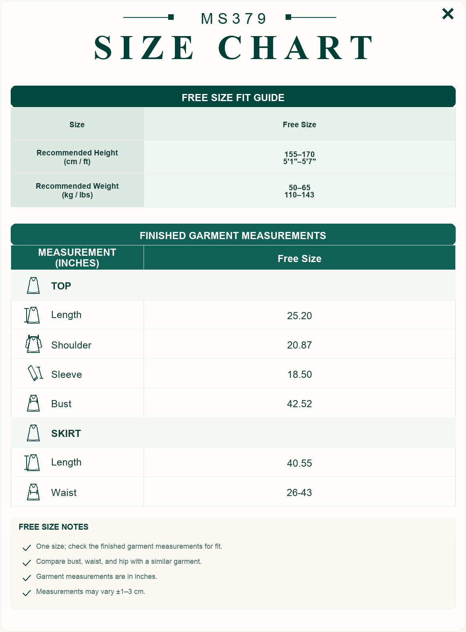The width and height of the screenshot is (466, 632).
Task: Click the Free Size measurement column header
Action: [x=299, y=258]
